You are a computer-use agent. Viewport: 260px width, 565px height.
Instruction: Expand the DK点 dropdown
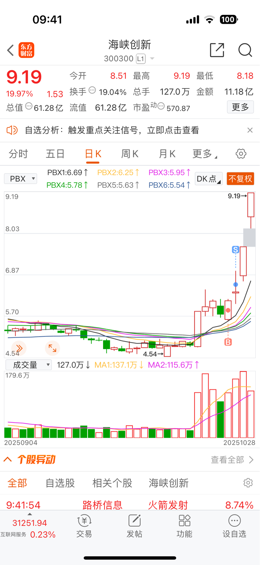click(209, 179)
